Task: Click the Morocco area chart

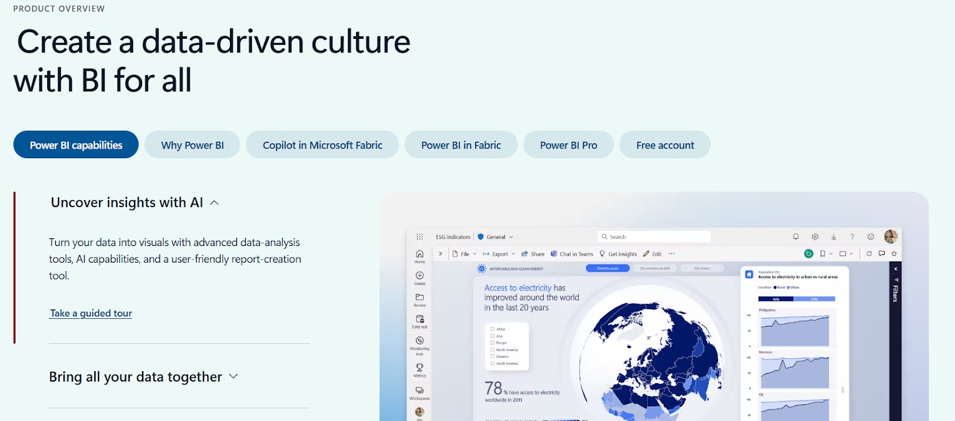Action: 794,372
